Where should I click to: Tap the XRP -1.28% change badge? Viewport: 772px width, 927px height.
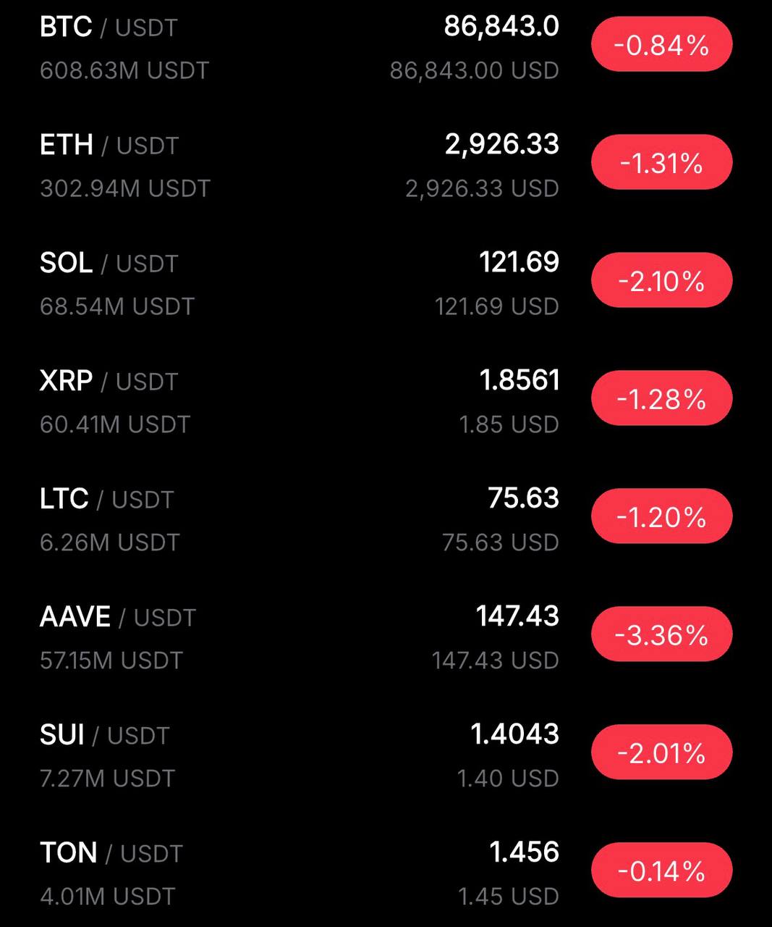tap(661, 399)
